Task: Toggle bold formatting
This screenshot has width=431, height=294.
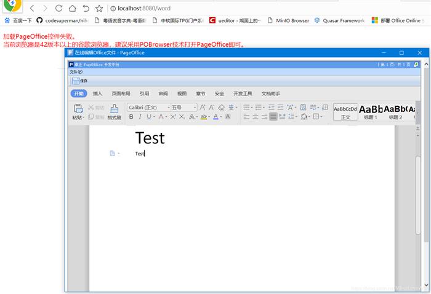Action: [131, 117]
